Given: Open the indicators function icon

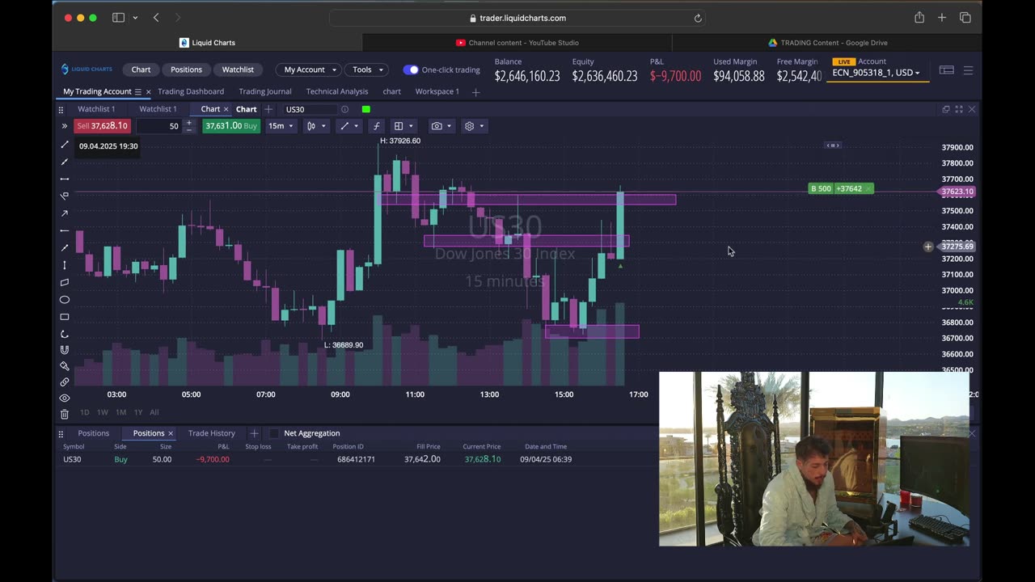Looking at the screenshot, I should coord(376,126).
